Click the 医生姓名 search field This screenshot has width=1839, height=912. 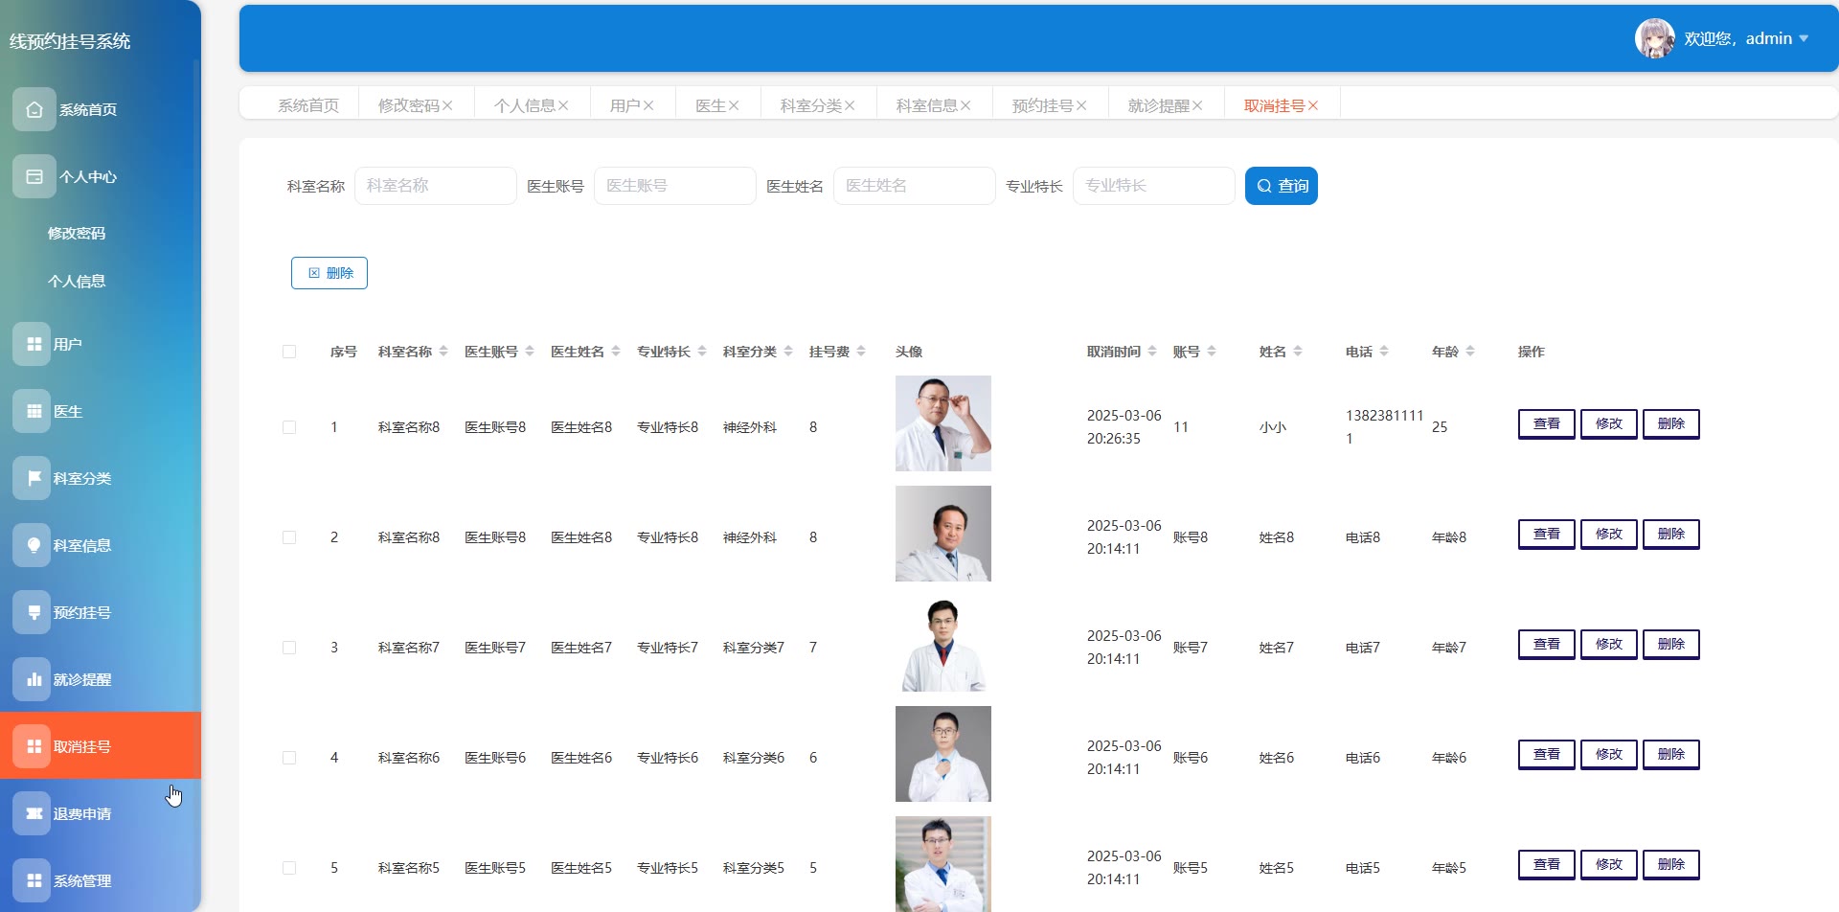(915, 186)
